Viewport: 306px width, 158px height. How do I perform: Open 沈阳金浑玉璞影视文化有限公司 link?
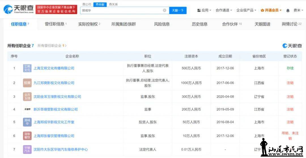coord(57,97)
